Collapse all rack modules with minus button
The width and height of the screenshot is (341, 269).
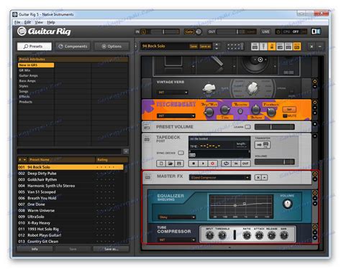(x=320, y=47)
